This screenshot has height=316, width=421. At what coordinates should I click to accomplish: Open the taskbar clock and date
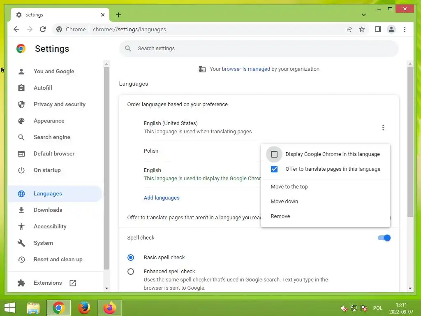pos(401,308)
